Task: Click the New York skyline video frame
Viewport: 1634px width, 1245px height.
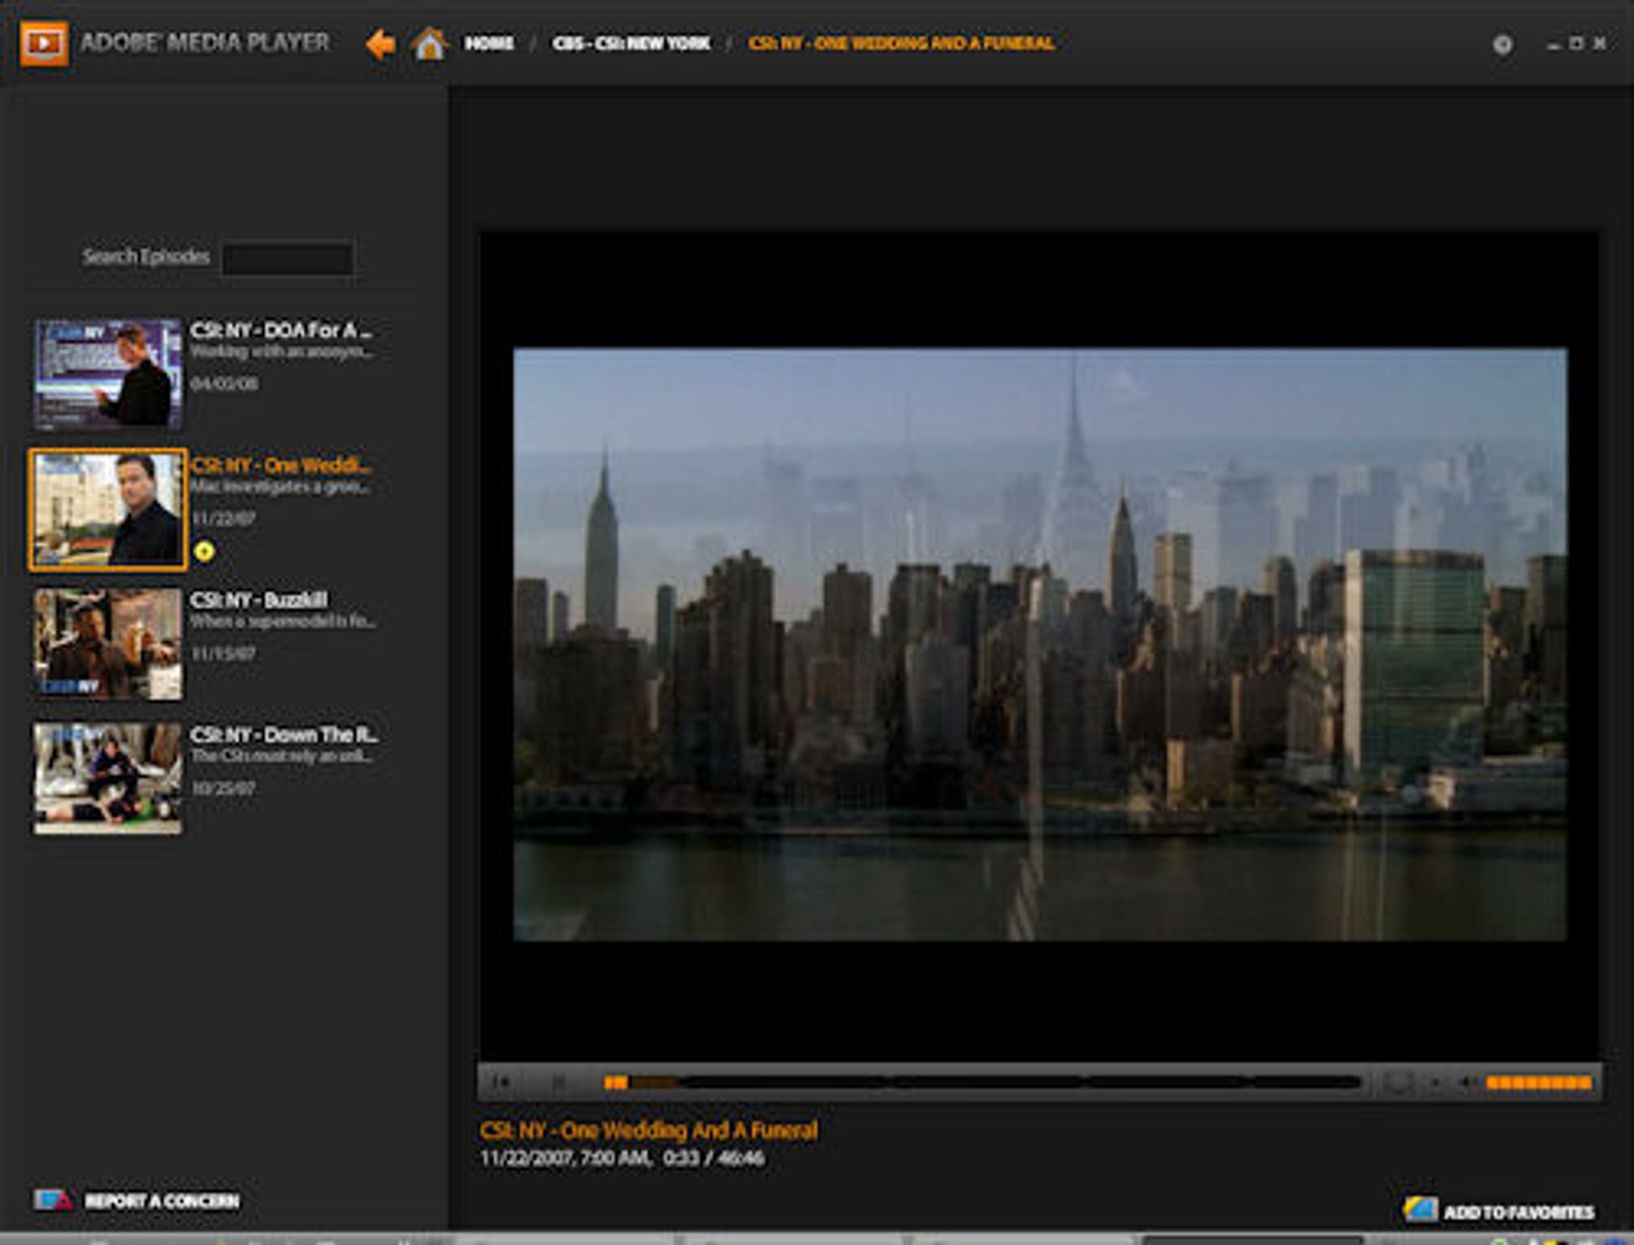Action: pyautogui.click(x=1040, y=645)
